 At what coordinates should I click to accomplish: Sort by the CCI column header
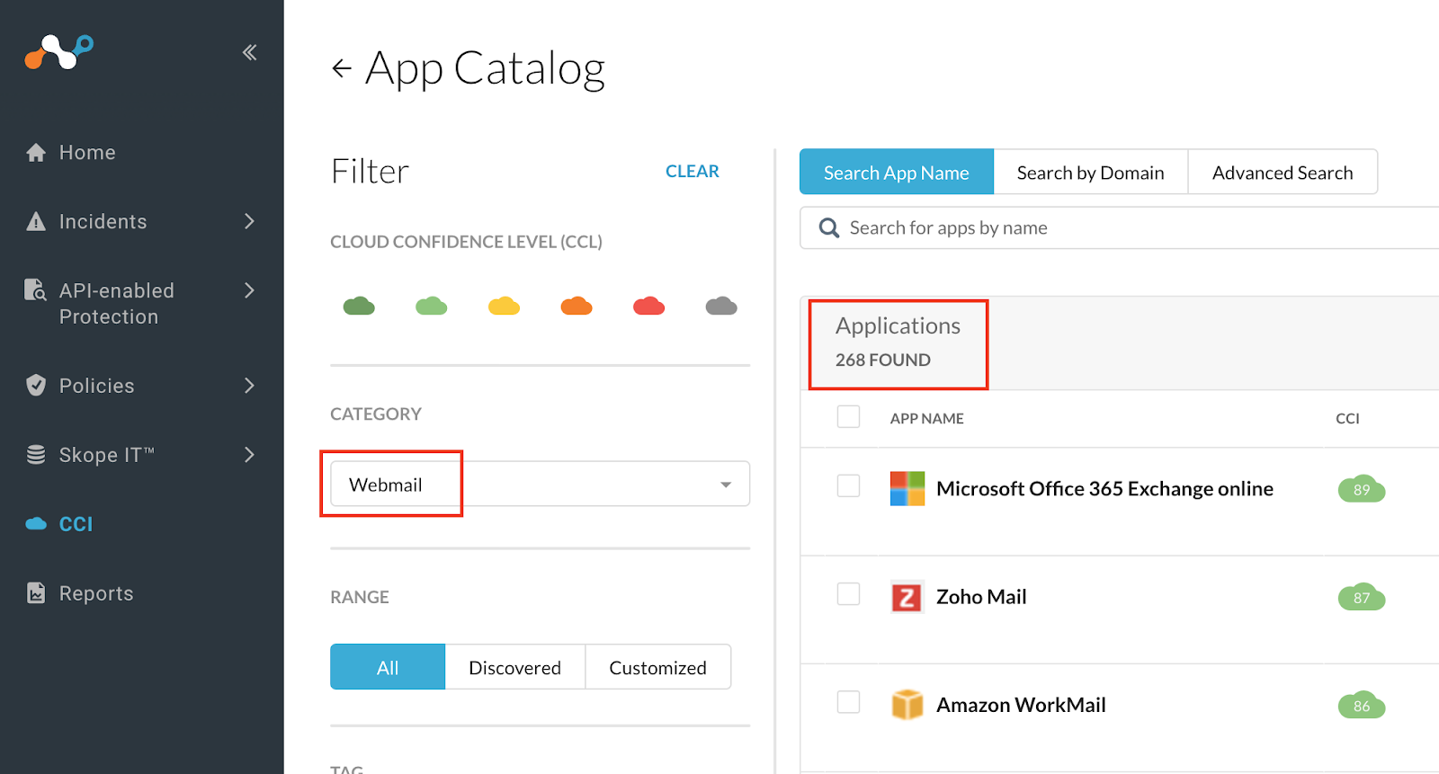(1347, 418)
